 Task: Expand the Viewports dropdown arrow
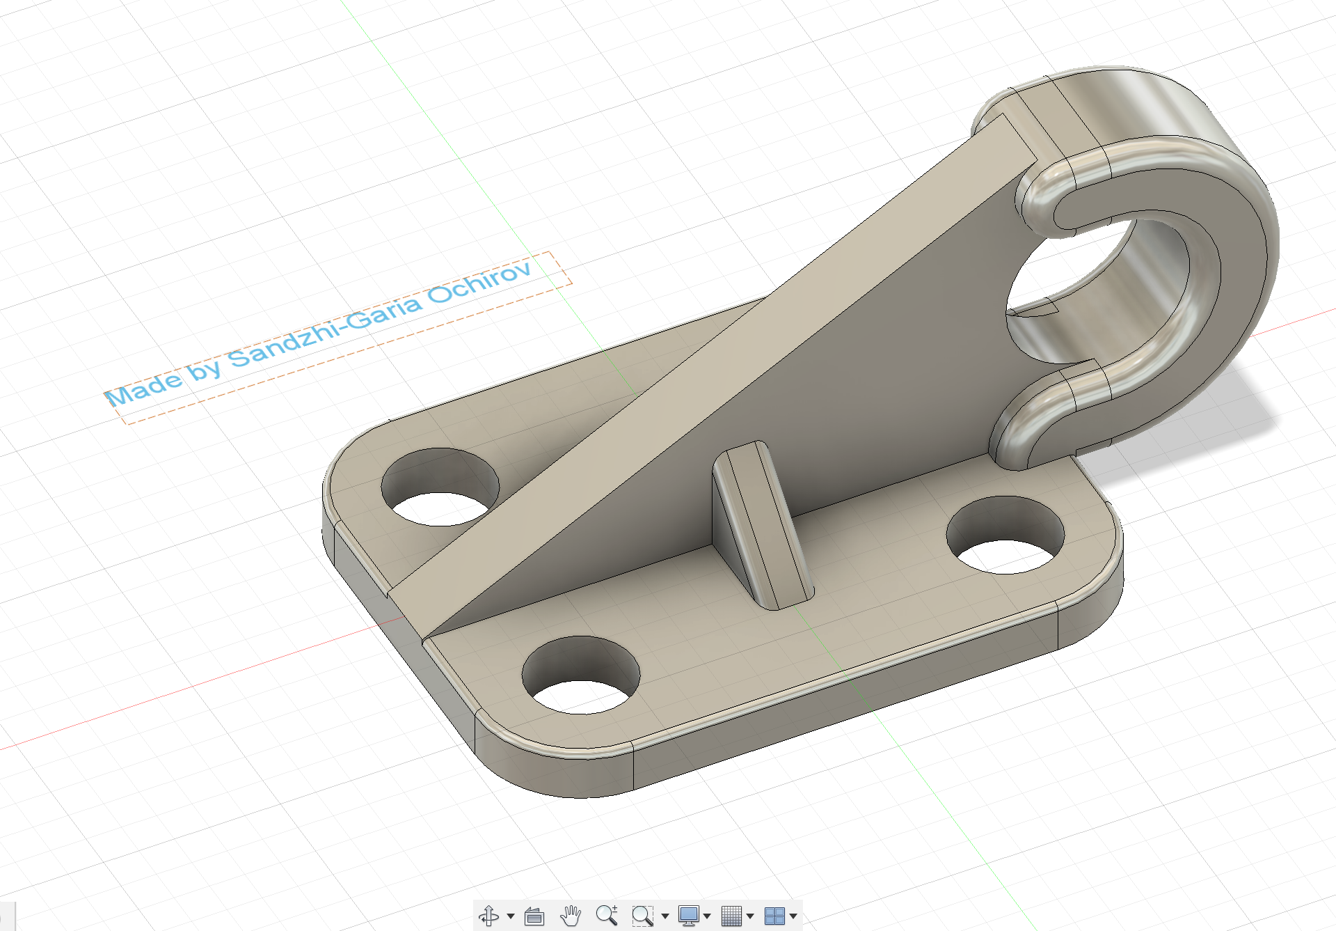[793, 916]
